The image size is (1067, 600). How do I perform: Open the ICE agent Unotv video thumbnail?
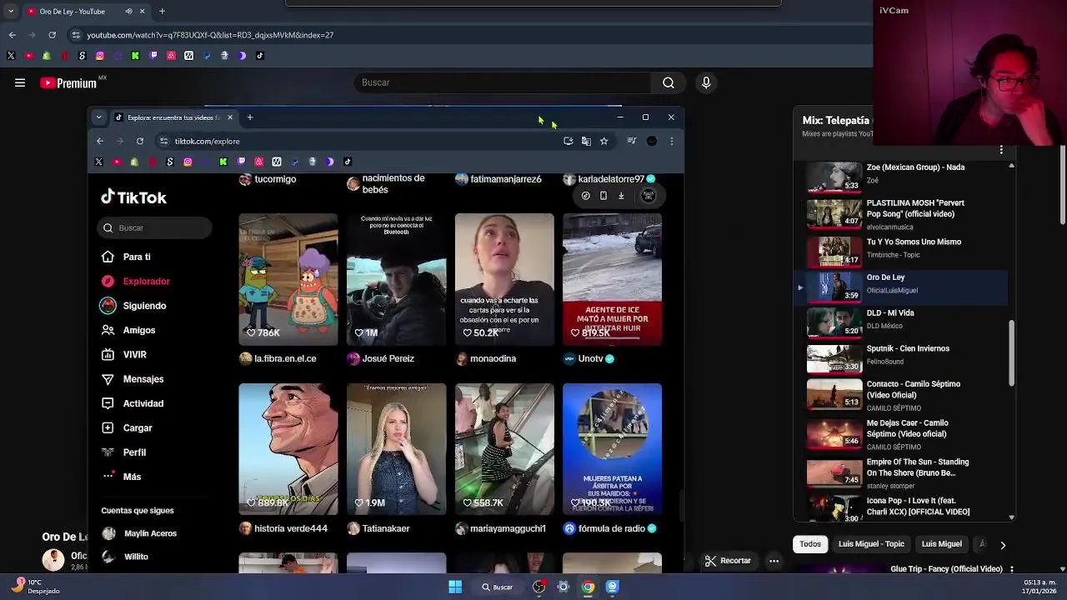(x=612, y=279)
